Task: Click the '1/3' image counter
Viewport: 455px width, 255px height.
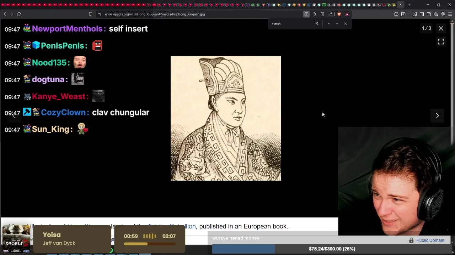Action: point(426,28)
